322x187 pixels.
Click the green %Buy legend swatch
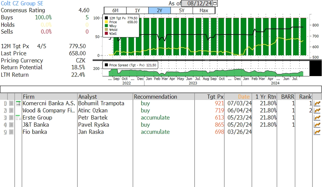click(x=106, y=26)
